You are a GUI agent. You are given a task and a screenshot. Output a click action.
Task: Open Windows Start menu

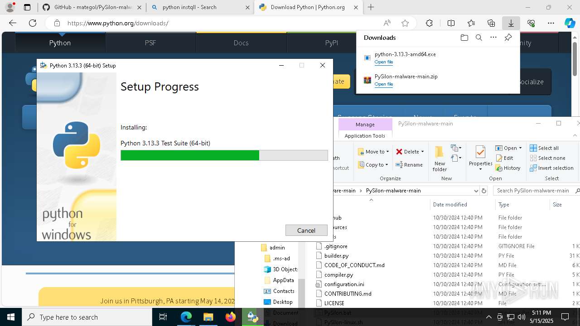(x=11, y=317)
